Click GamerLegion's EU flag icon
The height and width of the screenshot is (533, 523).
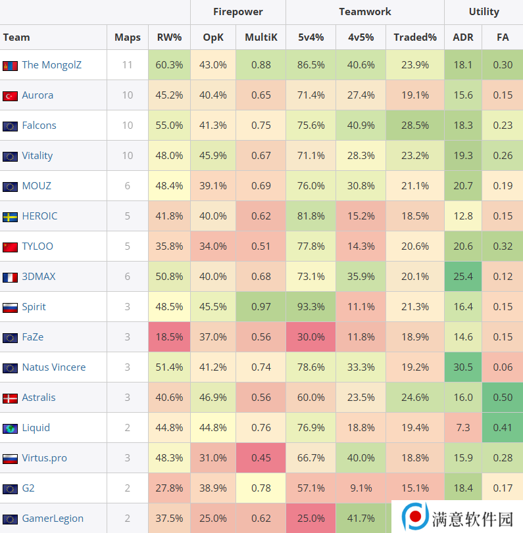point(11,519)
